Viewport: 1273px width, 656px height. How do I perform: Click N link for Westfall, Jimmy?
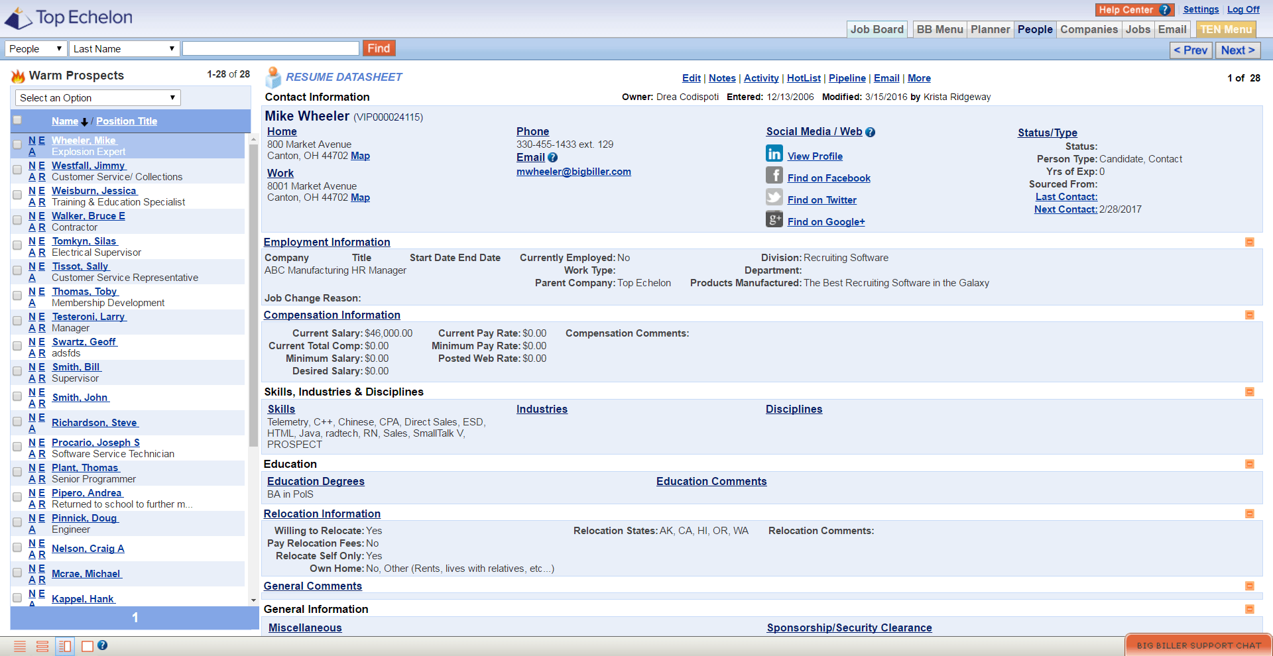32,166
